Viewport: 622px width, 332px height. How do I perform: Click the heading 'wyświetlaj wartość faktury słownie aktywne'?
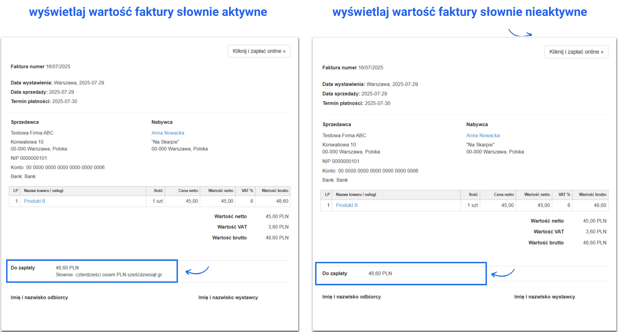148,12
